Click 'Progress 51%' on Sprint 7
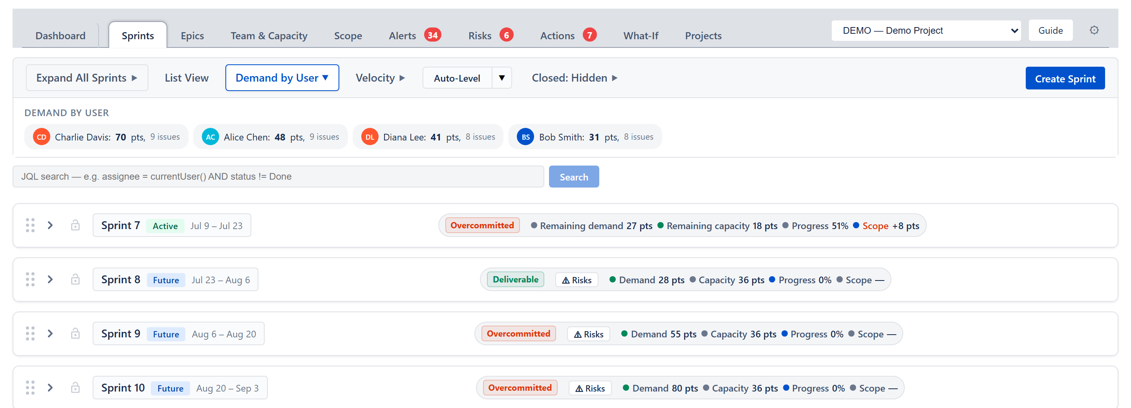This screenshot has height=408, width=1131. click(820, 226)
